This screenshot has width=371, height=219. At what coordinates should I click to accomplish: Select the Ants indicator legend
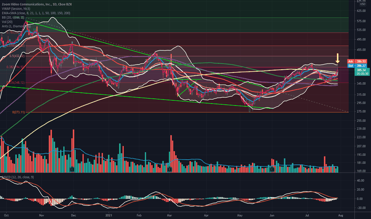point(16,26)
